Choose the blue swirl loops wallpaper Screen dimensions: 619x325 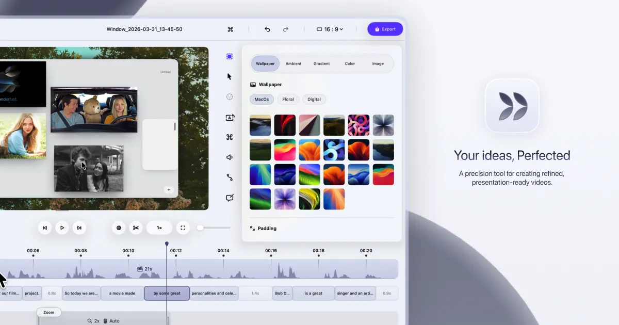click(x=334, y=150)
